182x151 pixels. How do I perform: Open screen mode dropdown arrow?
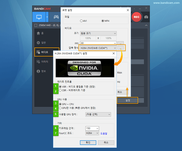click(47, 17)
